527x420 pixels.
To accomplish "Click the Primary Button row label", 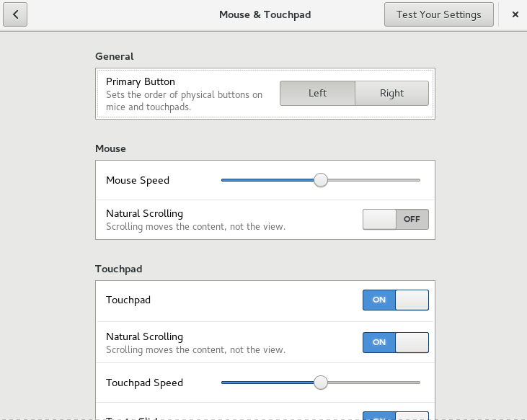I will coord(141,81).
